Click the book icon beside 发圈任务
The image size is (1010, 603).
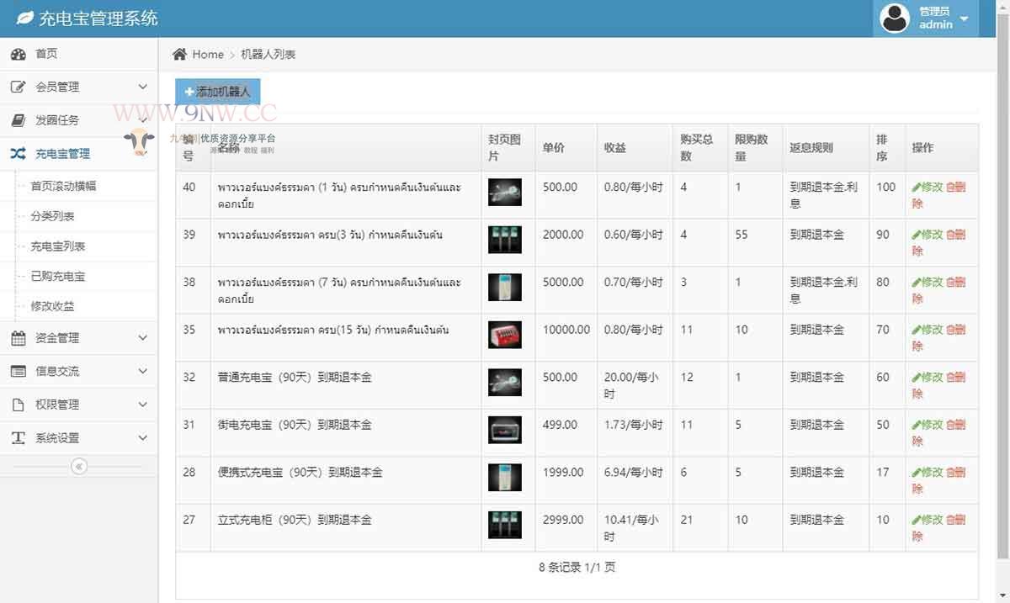point(19,120)
